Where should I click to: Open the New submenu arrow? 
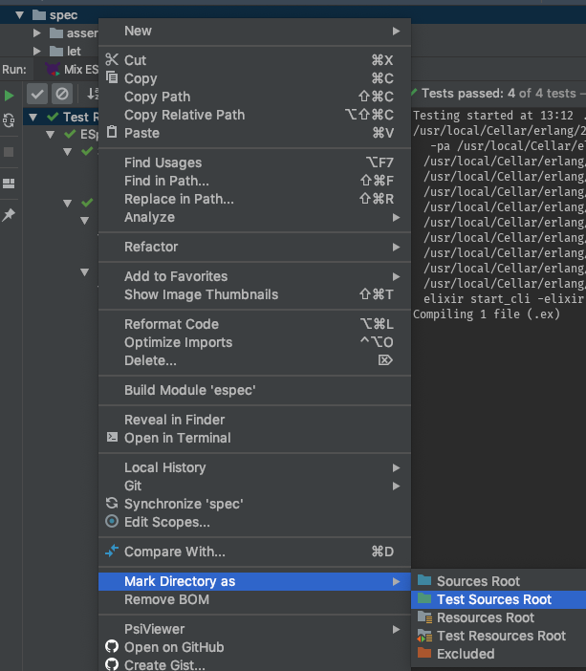397,32
